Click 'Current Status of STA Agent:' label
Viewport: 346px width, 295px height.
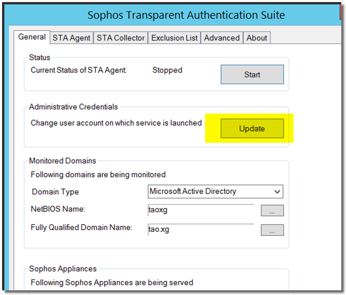(x=79, y=70)
